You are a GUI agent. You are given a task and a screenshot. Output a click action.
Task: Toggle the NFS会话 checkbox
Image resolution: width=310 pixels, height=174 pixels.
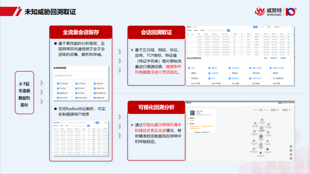[x=76, y=93]
